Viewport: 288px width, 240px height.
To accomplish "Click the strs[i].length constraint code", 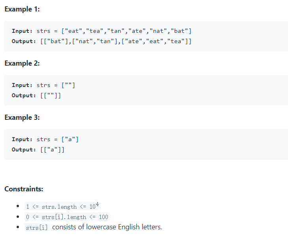I will [x=67, y=217].
